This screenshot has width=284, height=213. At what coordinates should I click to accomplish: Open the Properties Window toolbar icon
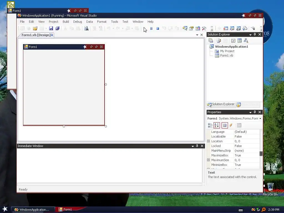click(x=191, y=28)
